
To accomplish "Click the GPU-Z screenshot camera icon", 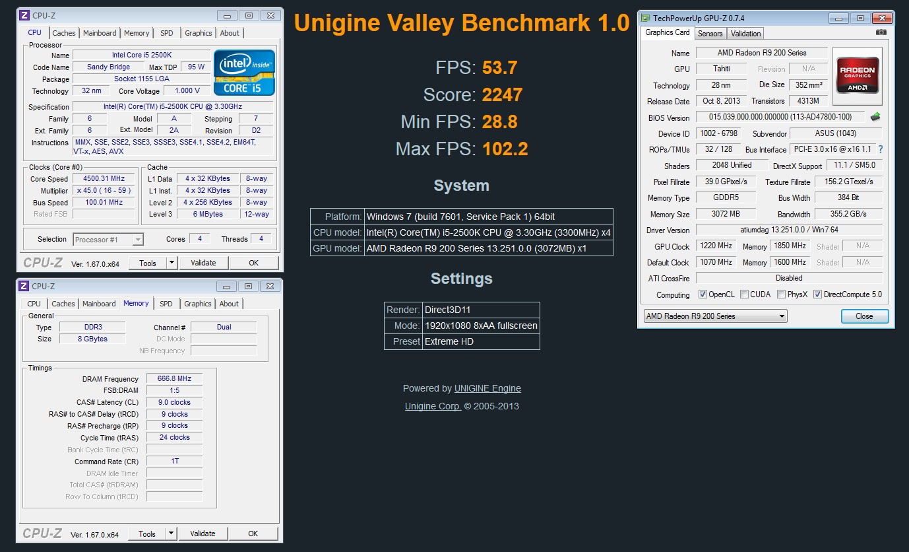I will pyautogui.click(x=881, y=32).
